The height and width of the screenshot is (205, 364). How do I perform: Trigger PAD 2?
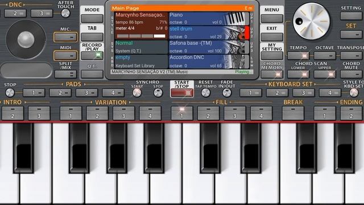point(60,93)
